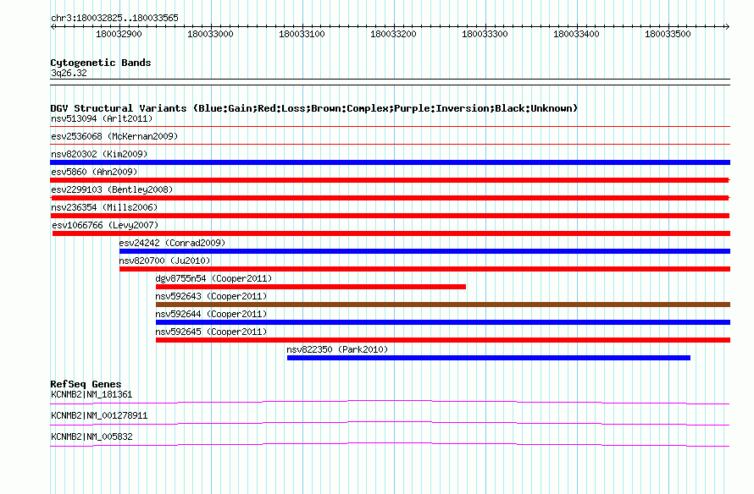The height and width of the screenshot is (494, 754).
Task: Click the nsv592644 (Cooper2011) label
Action: [x=211, y=314]
